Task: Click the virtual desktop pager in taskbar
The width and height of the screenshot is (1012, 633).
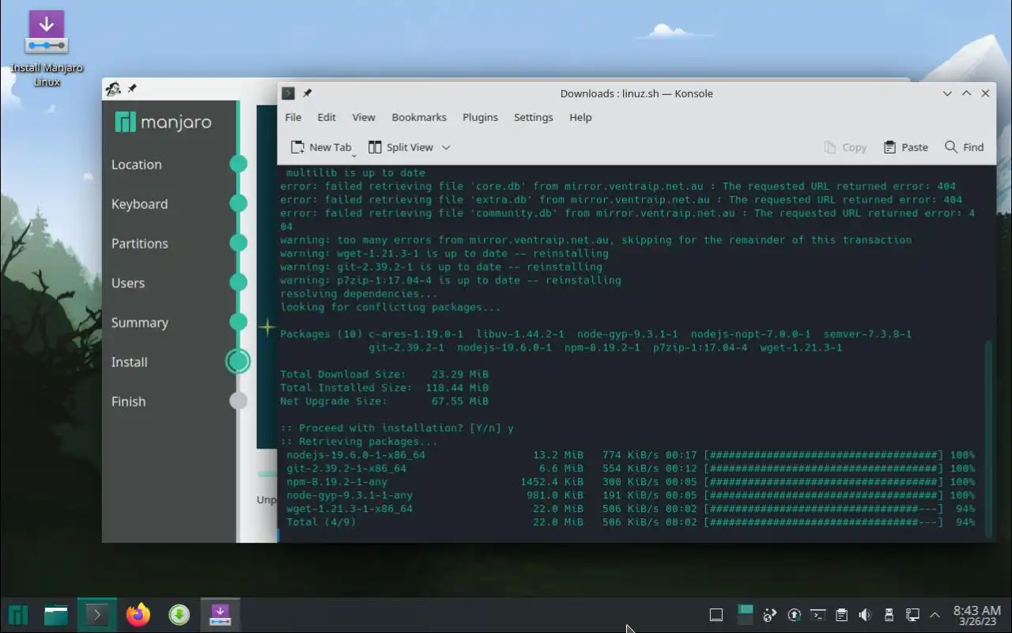Action: tap(745, 615)
